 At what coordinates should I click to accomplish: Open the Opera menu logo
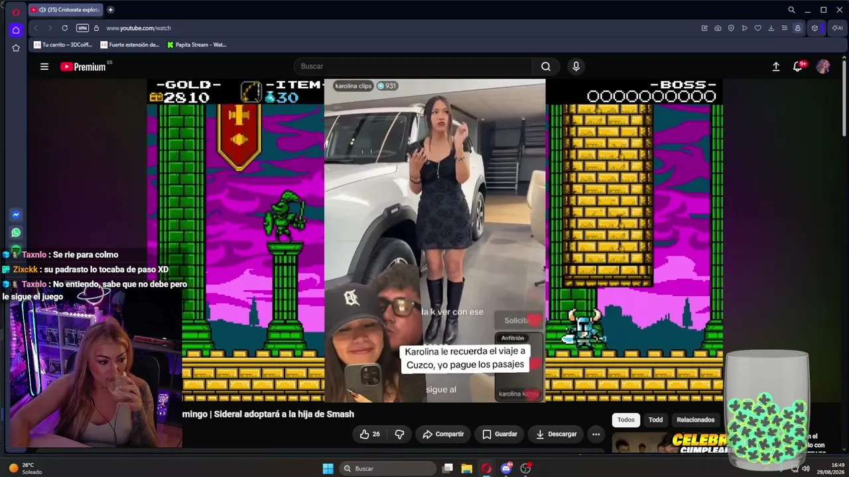pyautogui.click(x=16, y=12)
